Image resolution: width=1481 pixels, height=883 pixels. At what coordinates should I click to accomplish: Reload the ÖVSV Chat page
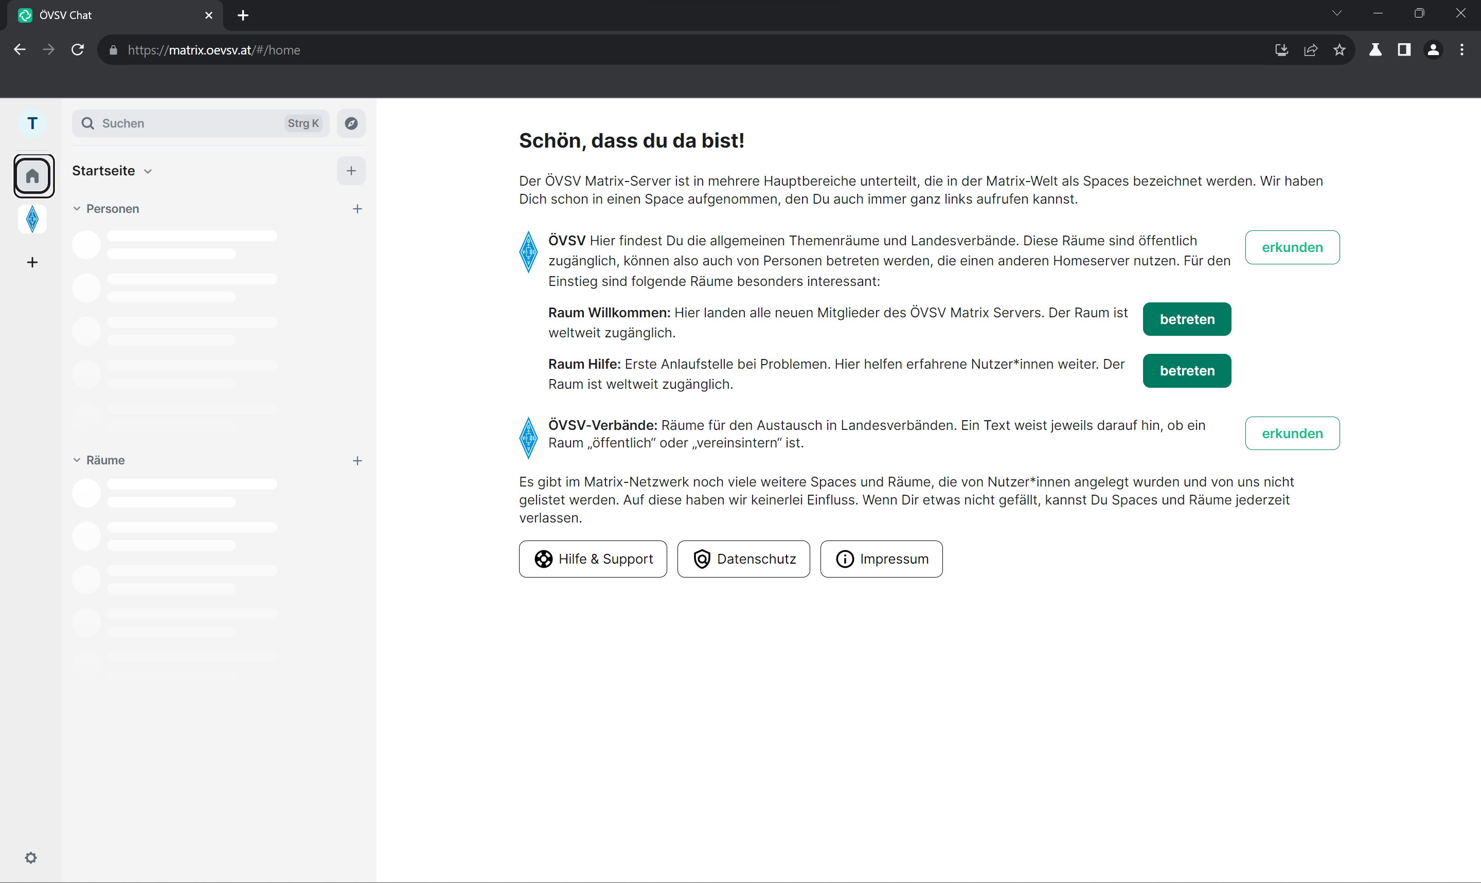77,49
